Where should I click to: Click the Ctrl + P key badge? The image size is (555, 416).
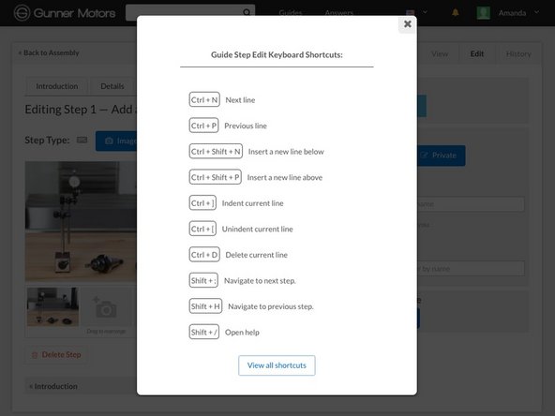203,126
